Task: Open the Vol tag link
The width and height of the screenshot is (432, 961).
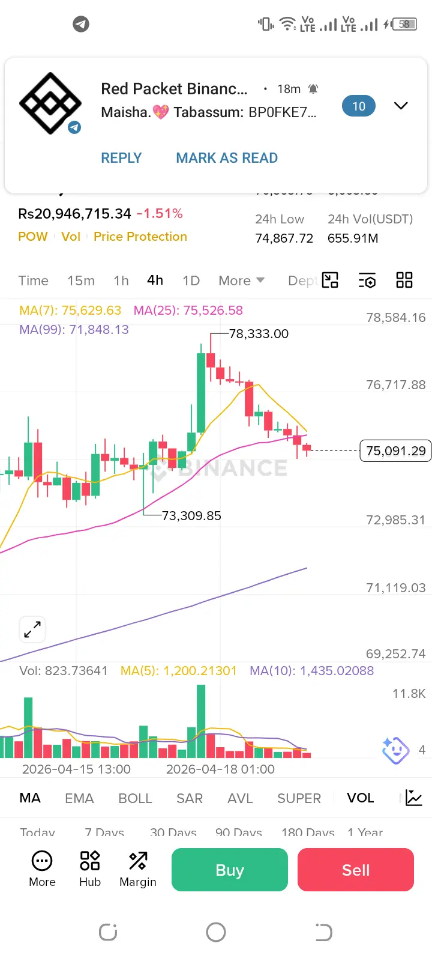Action: [x=71, y=237]
